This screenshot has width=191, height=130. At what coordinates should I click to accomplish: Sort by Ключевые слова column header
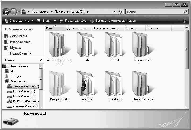(108, 28)
